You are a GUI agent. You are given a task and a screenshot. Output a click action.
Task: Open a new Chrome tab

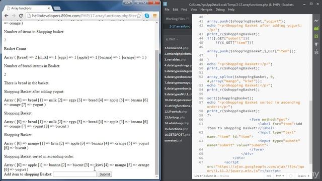click(x=57, y=9)
